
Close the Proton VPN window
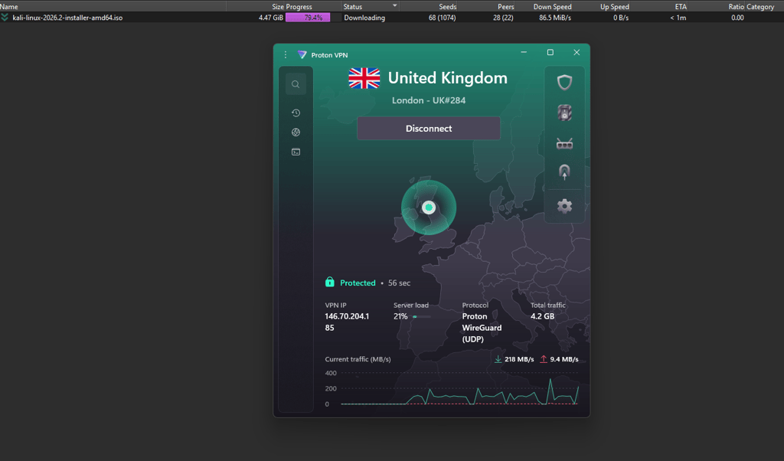(x=577, y=53)
